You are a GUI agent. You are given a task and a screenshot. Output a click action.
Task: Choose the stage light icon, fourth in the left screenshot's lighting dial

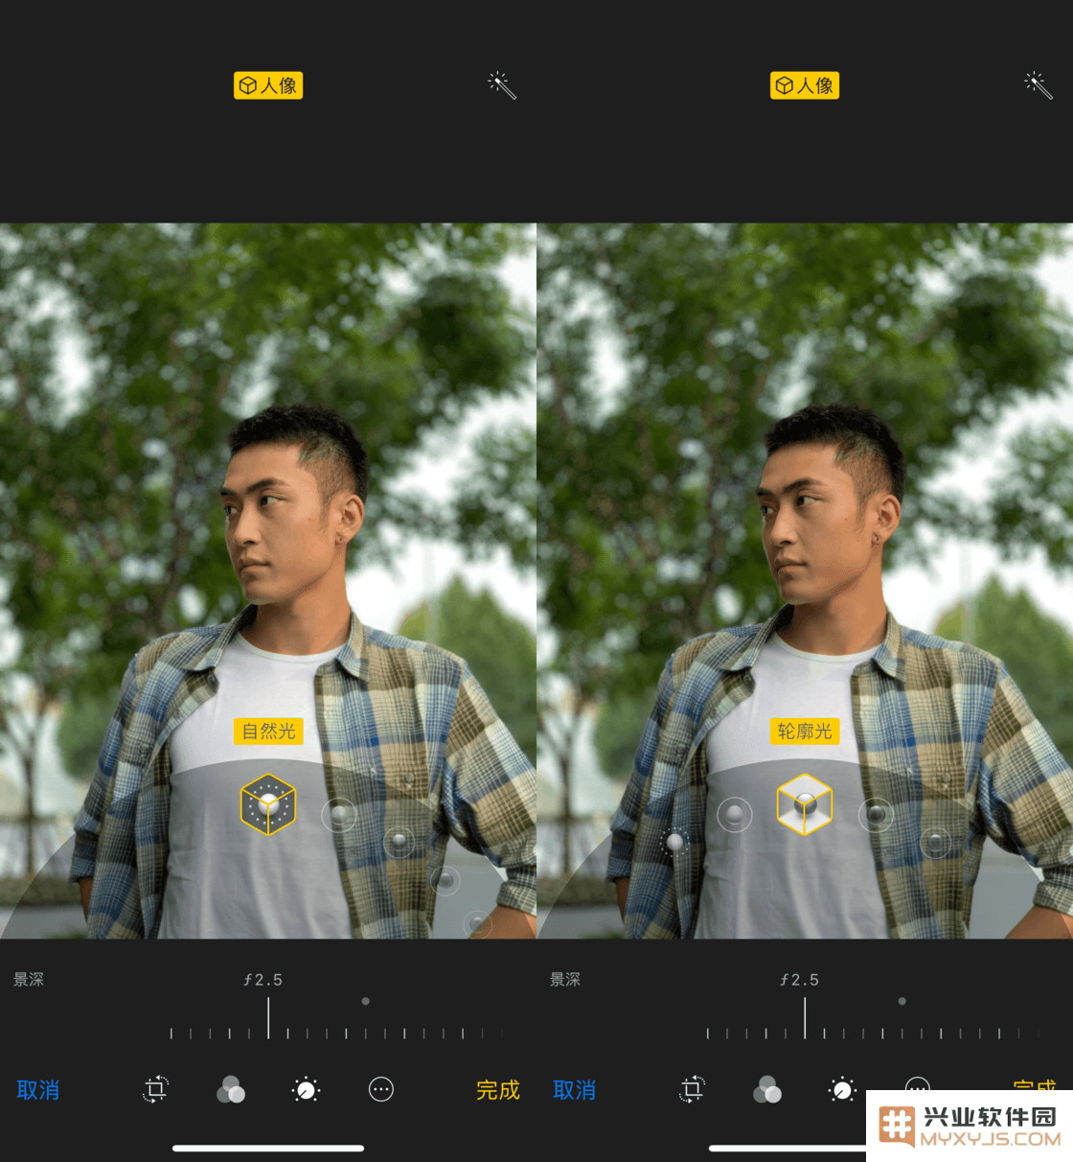pos(445,880)
